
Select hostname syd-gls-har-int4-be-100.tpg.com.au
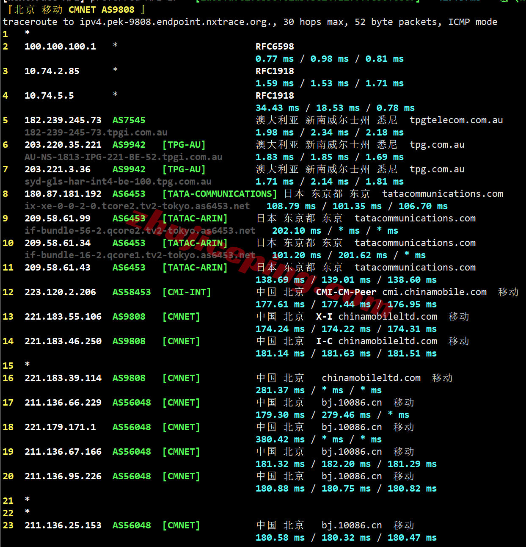[118, 182]
